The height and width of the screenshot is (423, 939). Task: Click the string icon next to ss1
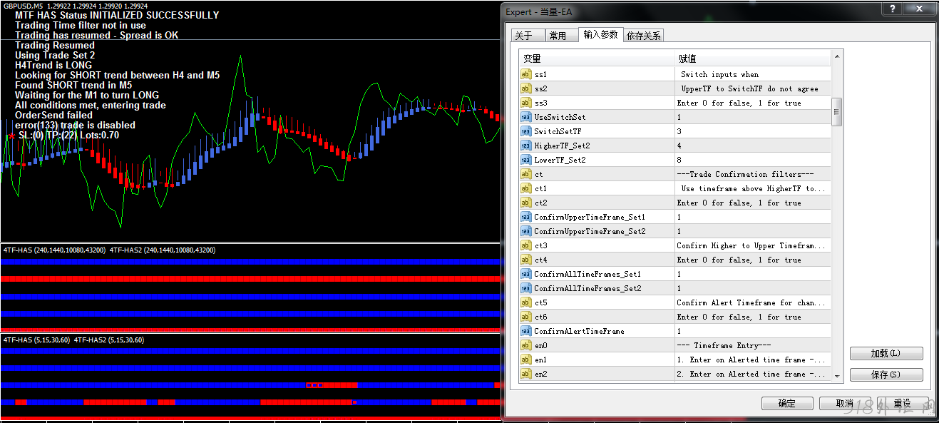point(526,74)
